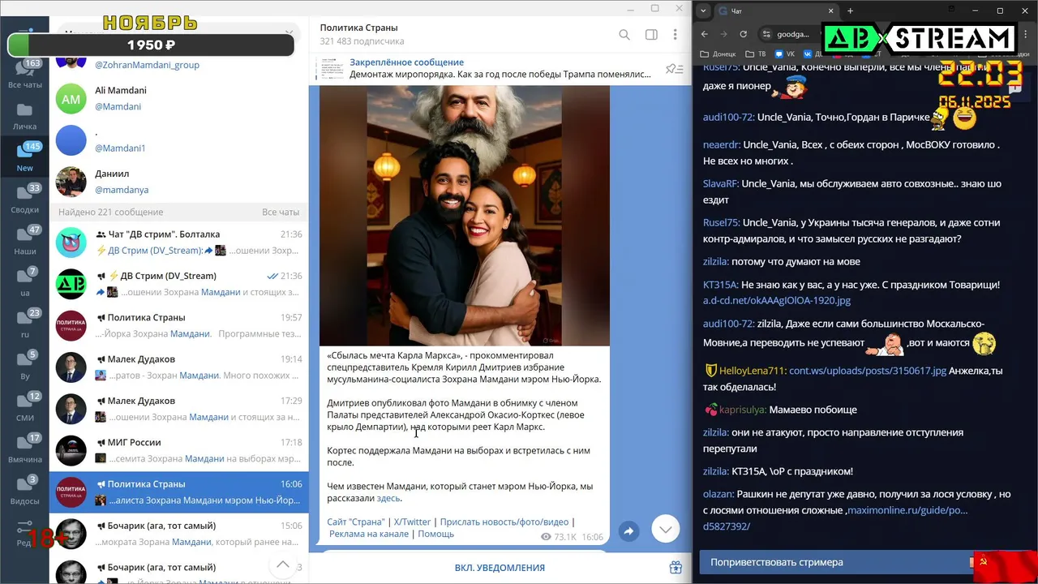Switch to the 'ua' folder

[x=24, y=281]
